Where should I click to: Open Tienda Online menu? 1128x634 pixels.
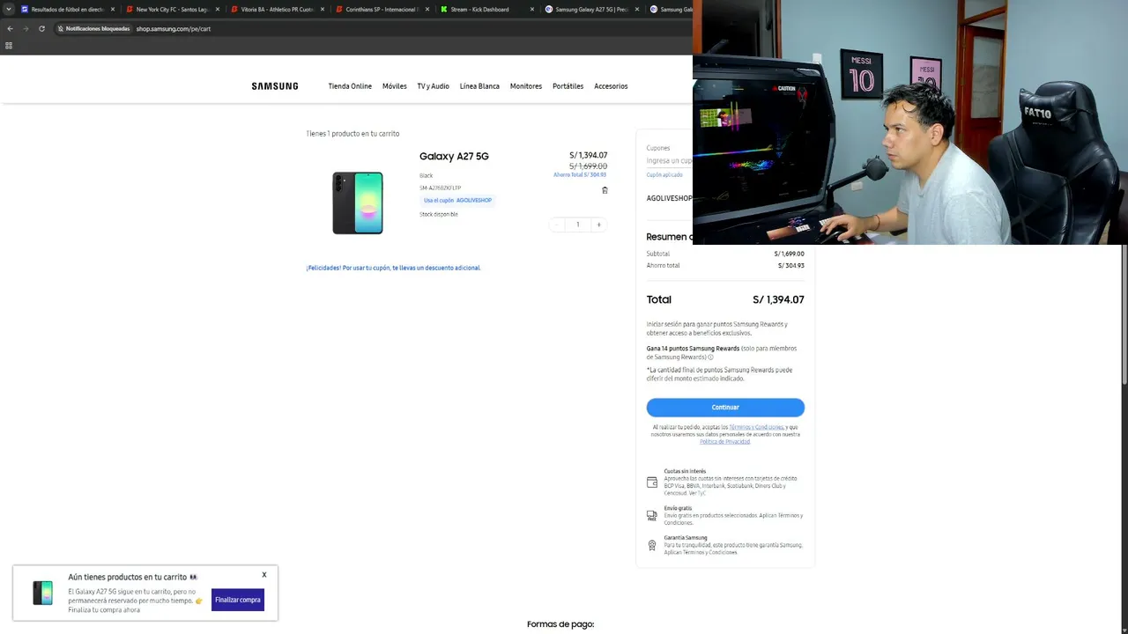click(350, 86)
